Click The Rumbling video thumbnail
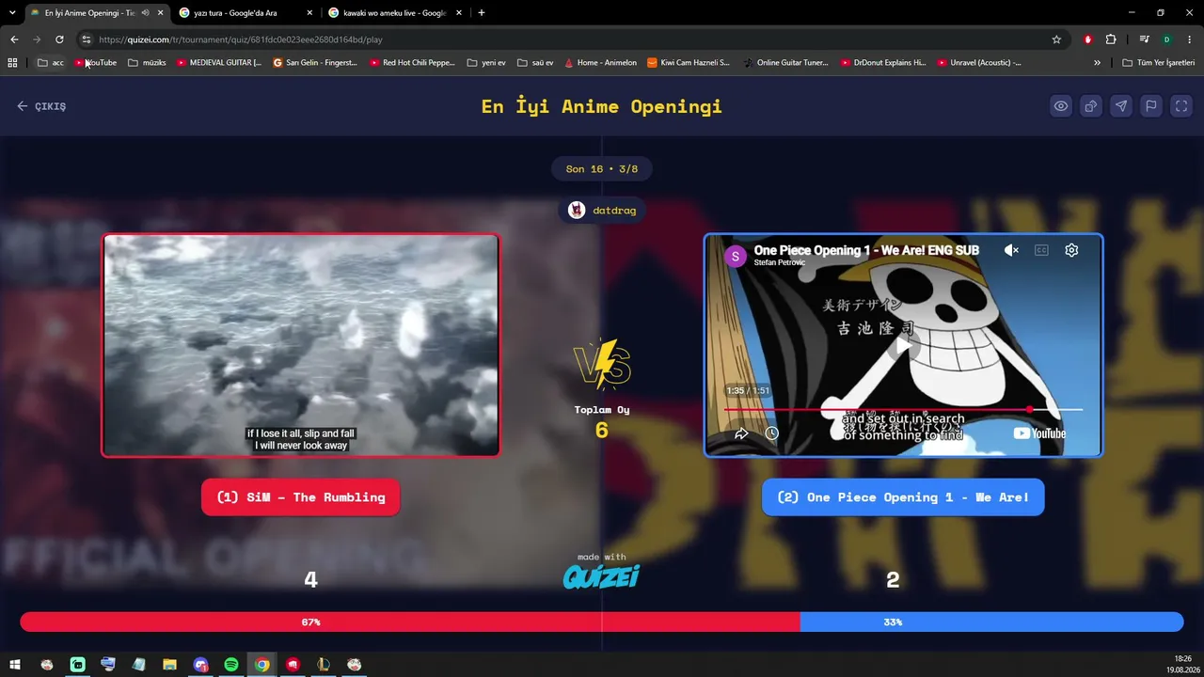The width and height of the screenshot is (1204, 677). click(301, 345)
